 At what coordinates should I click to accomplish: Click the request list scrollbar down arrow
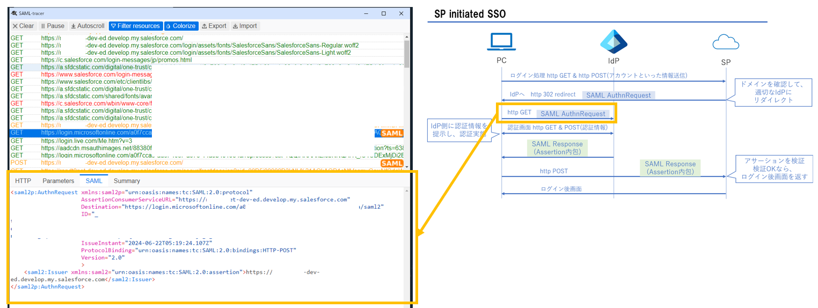point(406,166)
